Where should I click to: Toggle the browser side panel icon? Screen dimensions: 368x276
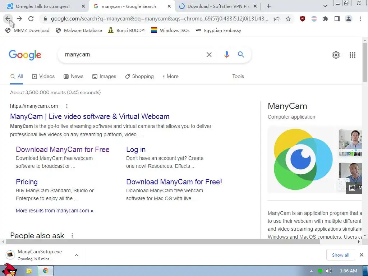pos(337,19)
